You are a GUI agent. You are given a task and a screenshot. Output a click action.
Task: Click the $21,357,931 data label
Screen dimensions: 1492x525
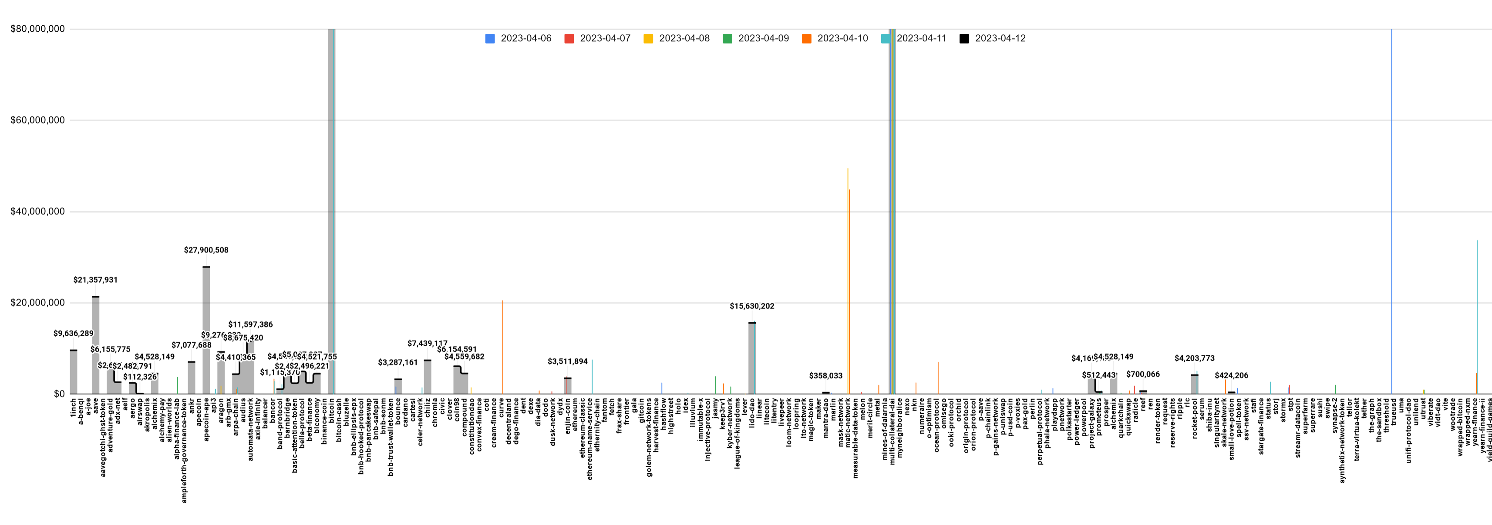[96, 280]
